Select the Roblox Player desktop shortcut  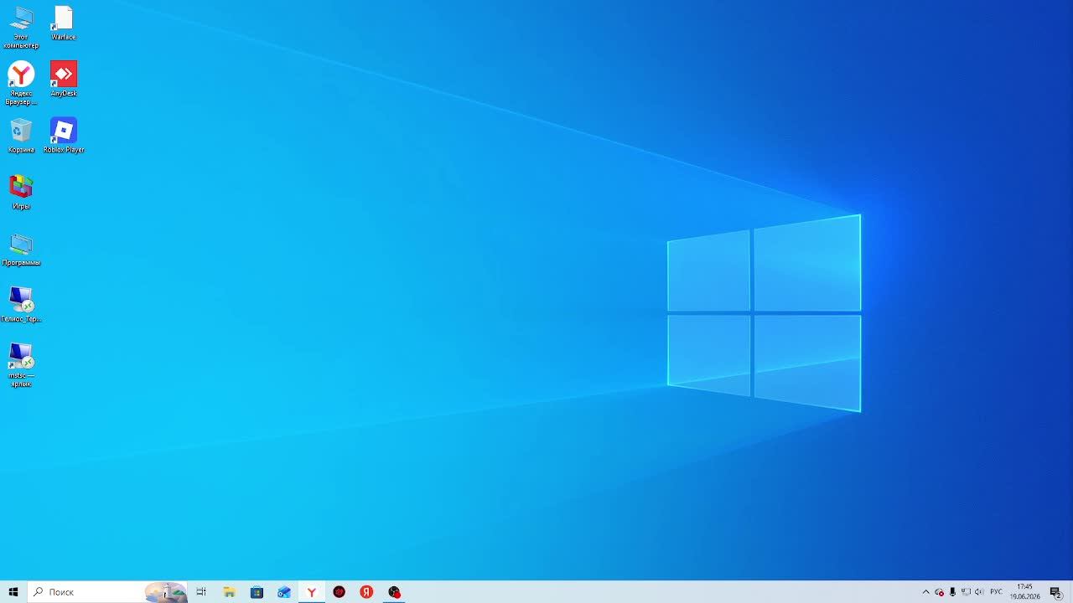[64, 135]
